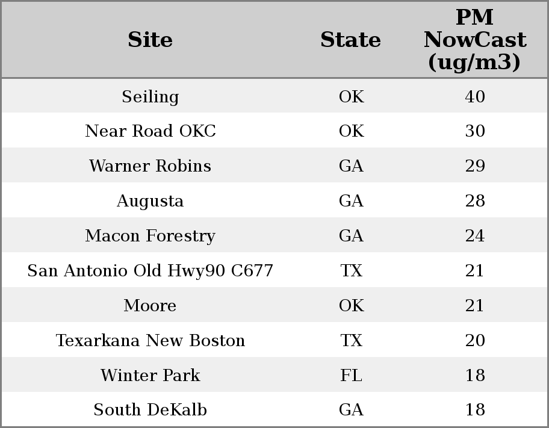Click the FL state cell
The width and height of the screenshot is (549, 428).
tap(351, 376)
